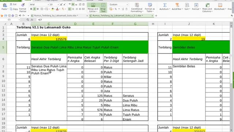Align cell content to vertical middle

click(x=73, y=4)
